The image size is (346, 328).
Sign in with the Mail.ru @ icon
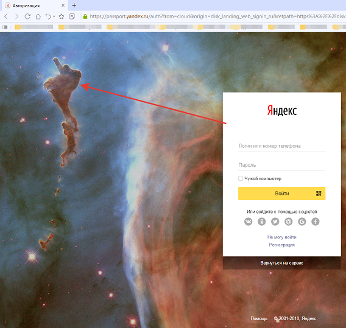coord(288,222)
